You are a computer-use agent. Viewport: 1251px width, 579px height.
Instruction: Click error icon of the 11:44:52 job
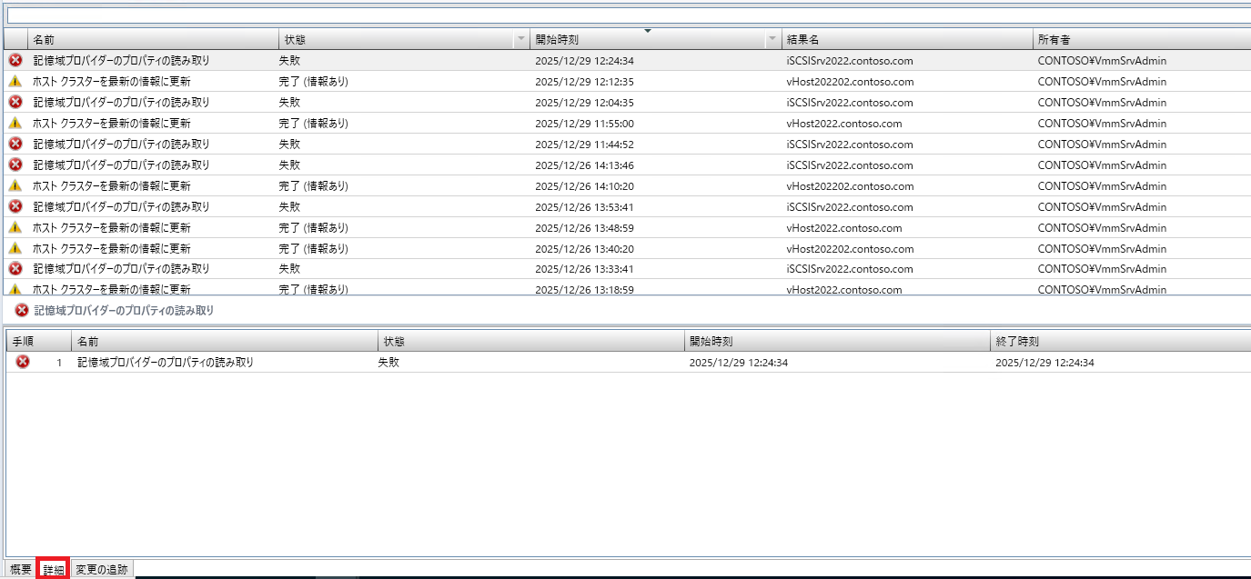[15, 145]
